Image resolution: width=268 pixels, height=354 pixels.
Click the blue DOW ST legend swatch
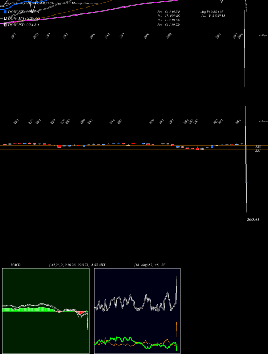tap(6, 12)
